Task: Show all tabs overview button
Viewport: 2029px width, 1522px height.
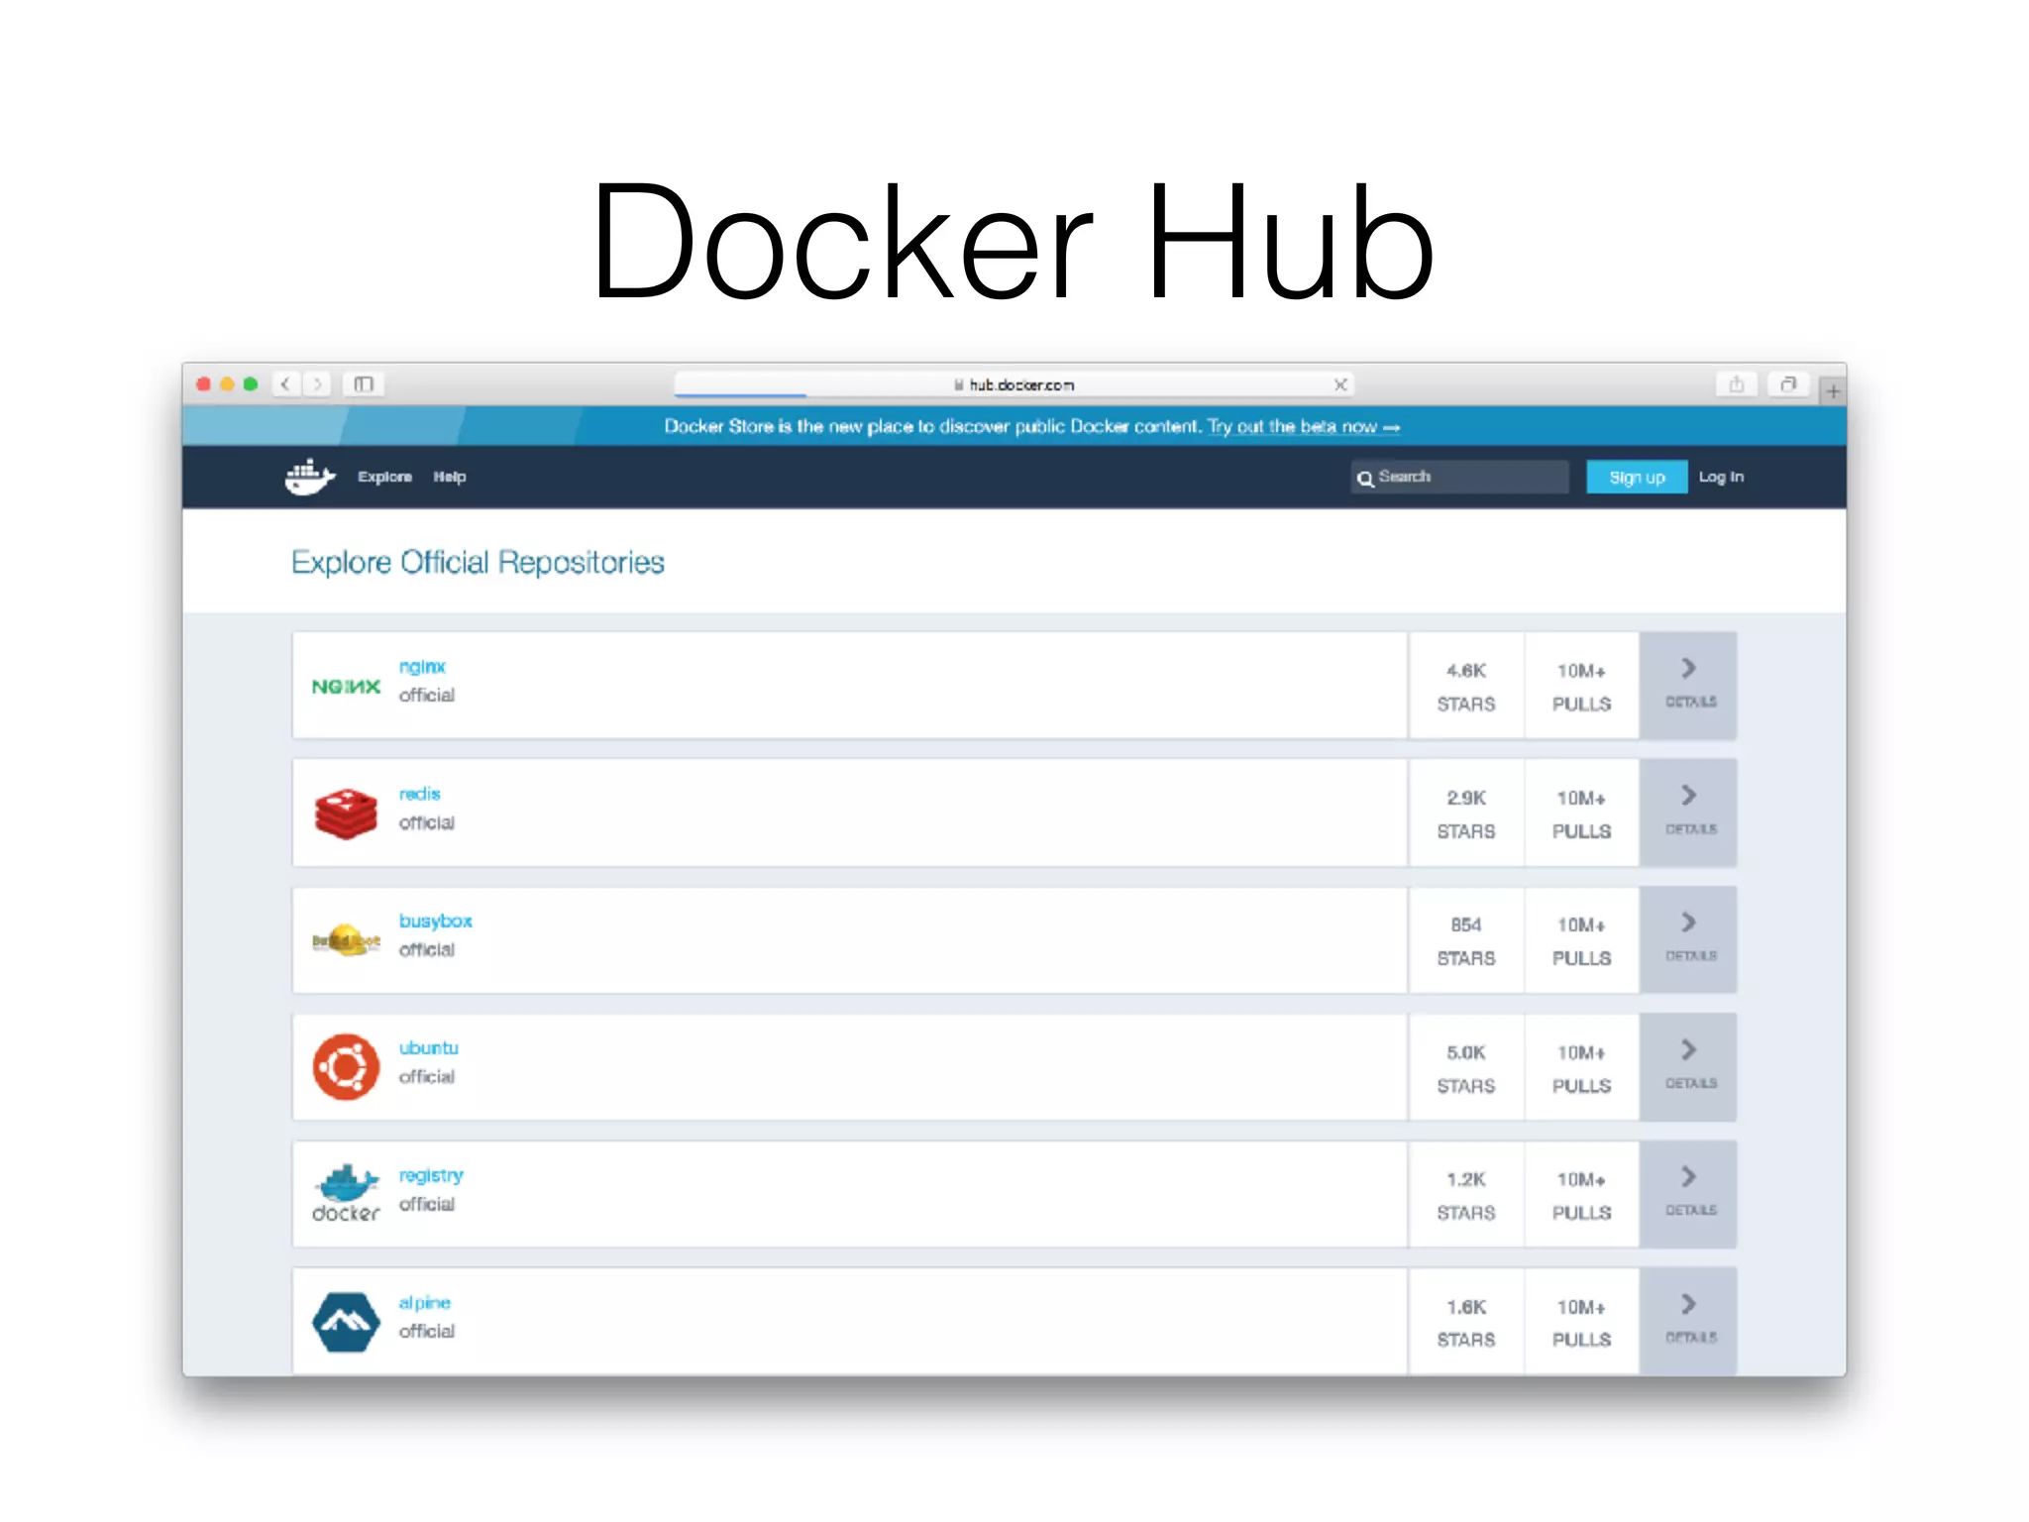Action: click(1788, 383)
